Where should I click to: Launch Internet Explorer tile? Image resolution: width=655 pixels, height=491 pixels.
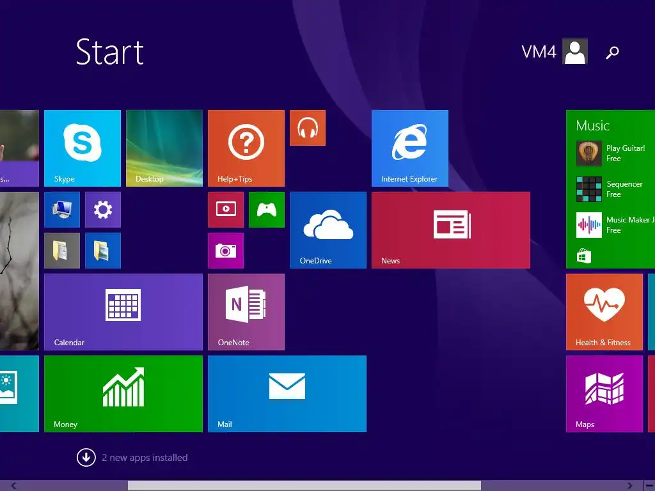410,148
